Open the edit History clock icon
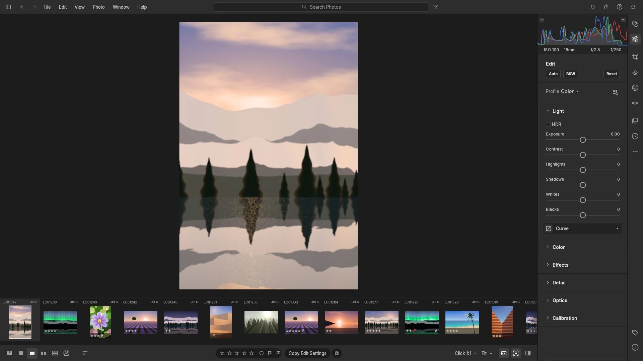Viewport: 643px width, 361px height. pyautogui.click(x=635, y=136)
